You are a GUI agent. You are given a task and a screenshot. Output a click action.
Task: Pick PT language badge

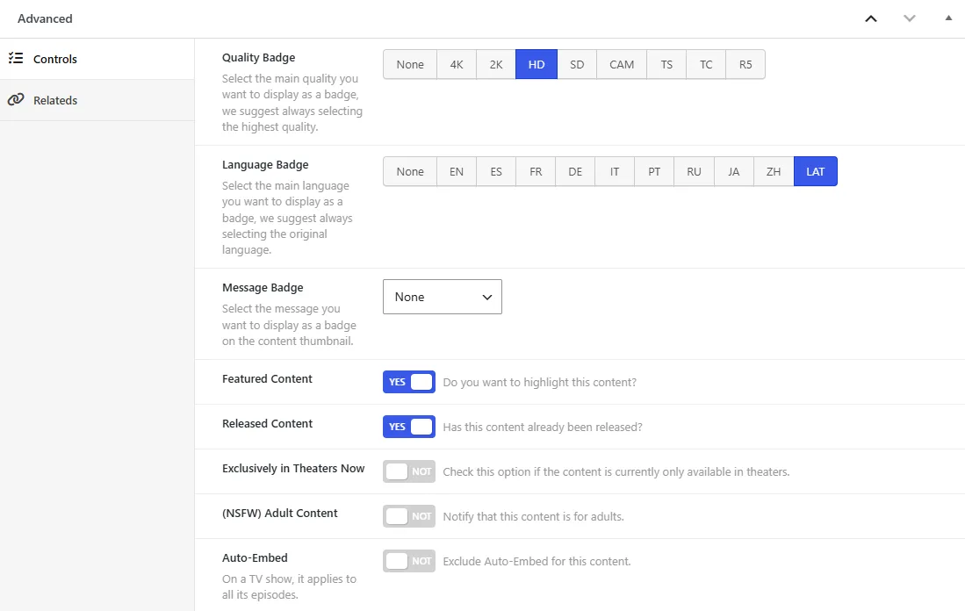[x=654, y=172]
